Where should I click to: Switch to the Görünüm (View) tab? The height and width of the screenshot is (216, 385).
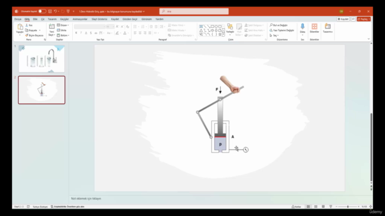click(146, 19)
